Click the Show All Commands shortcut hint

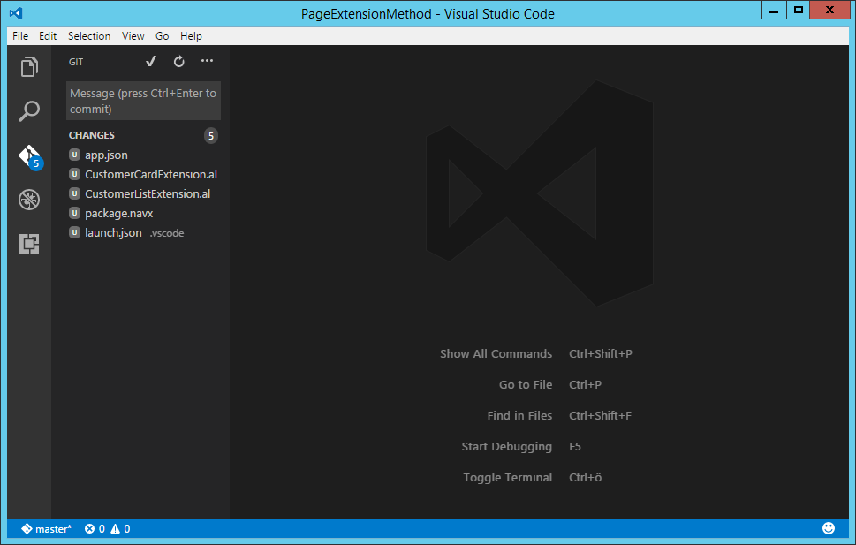(x=536, y=354)
